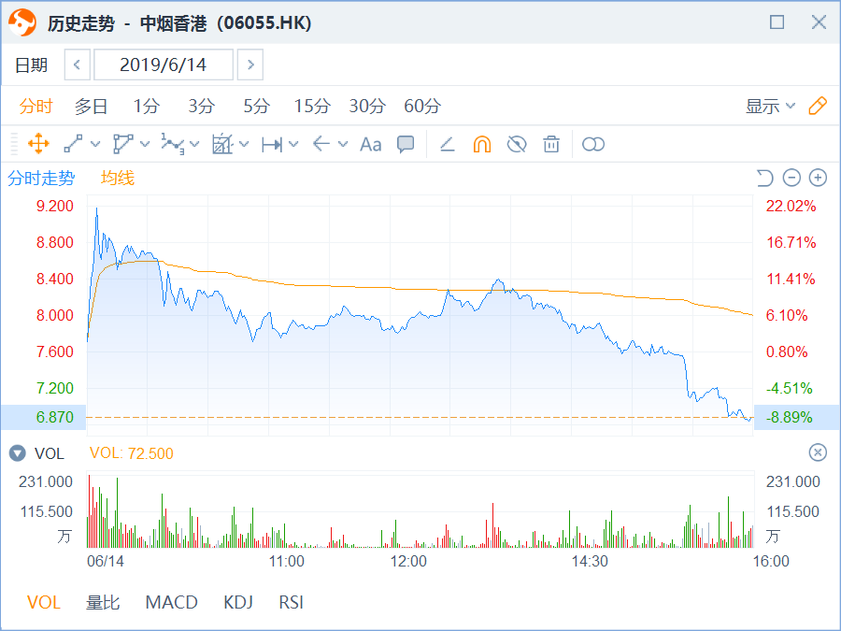The image size is (841, 631).
Task: Click the date field 2019/6/14
Action: [x=164, y=65]
